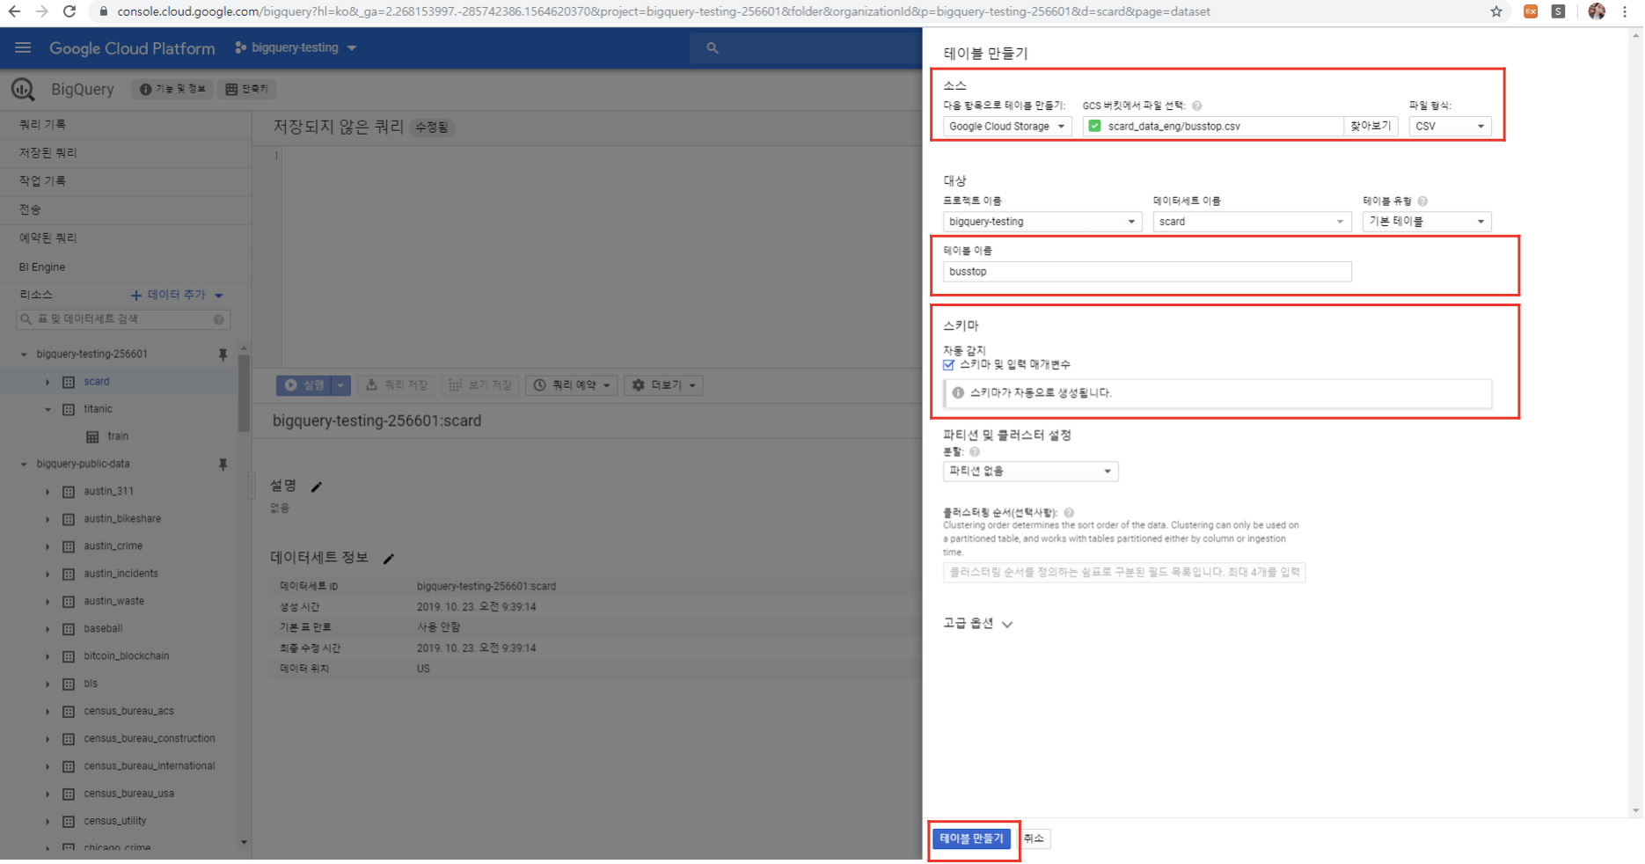
Task: Open saved queries in the sidebar
Action: coord(48,153)
